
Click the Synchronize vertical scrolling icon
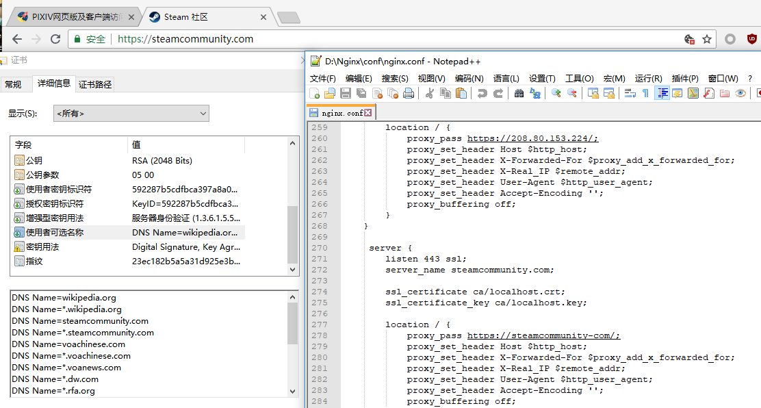(x=593, y=93)
